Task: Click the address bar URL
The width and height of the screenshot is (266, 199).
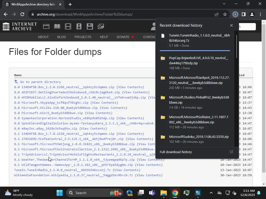Action: pos(85,15)
